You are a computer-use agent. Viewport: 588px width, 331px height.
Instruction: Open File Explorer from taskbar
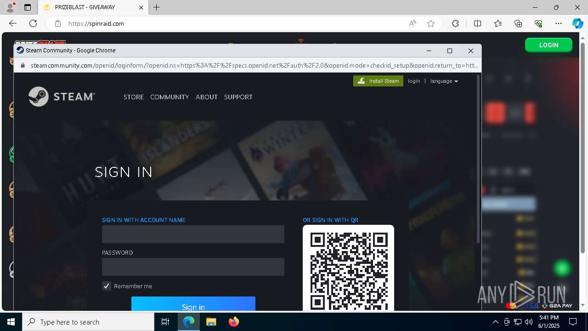tap(211, 322)
